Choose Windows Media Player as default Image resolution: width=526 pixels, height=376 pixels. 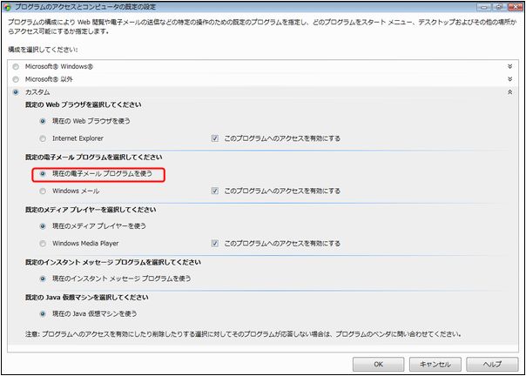pos(43,244)
